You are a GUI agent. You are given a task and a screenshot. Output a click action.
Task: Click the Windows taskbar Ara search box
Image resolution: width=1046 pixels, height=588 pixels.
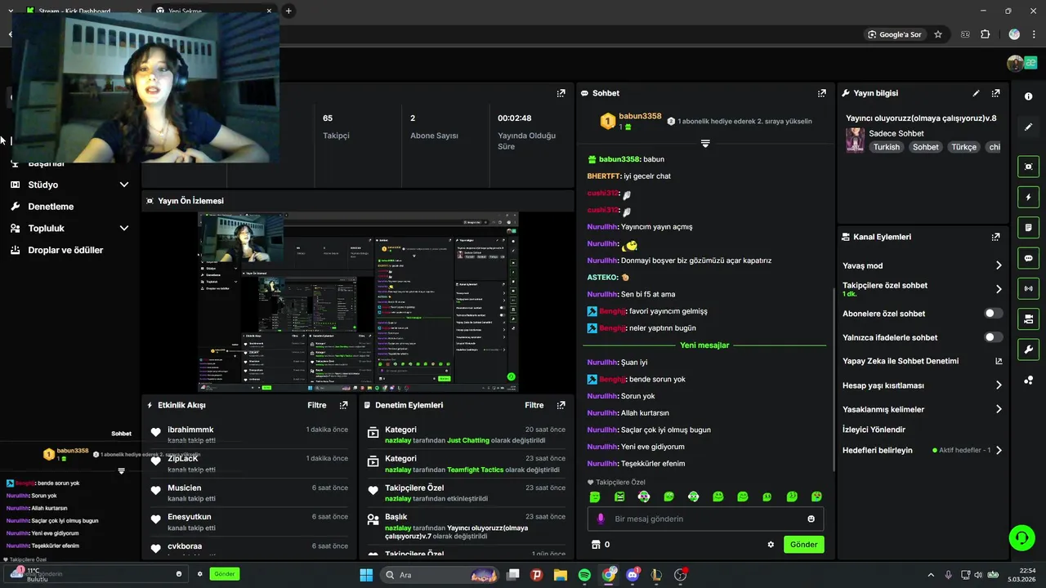point(440,575)
